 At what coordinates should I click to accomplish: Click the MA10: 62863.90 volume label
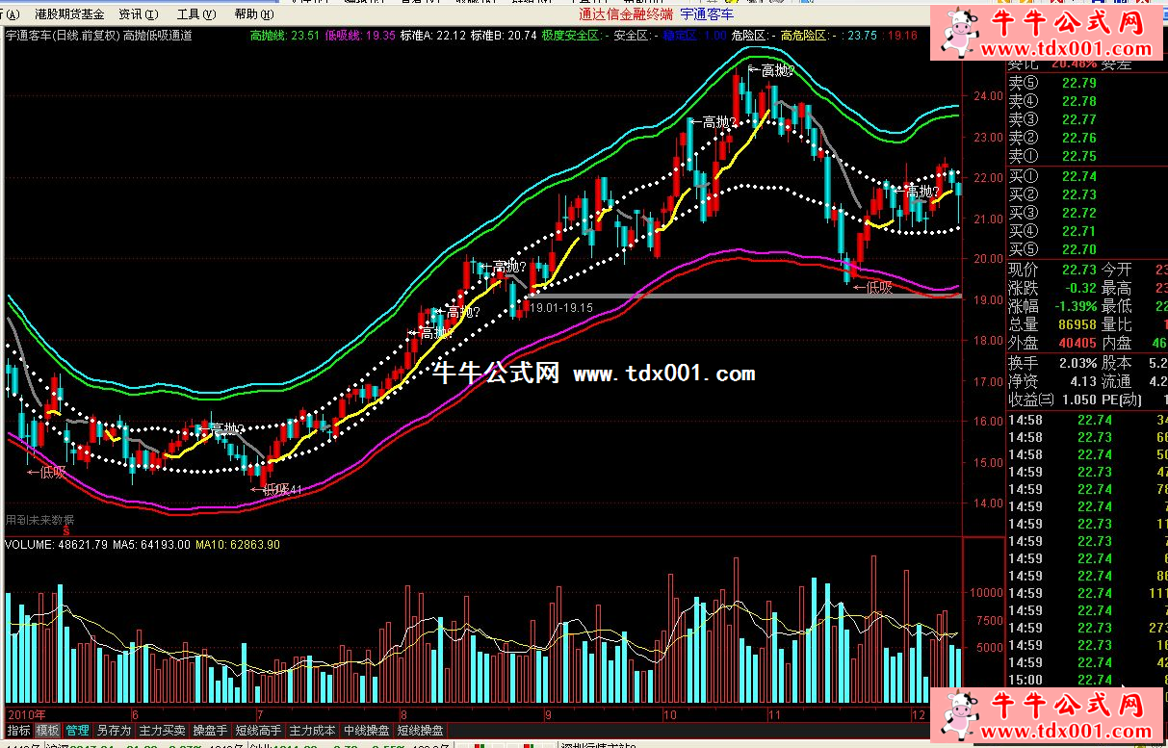238,545
